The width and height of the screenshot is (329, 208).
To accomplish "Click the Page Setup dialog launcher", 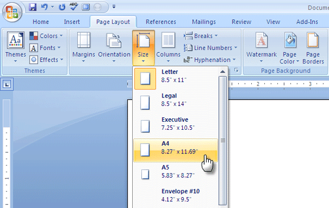I will (237, 70).
